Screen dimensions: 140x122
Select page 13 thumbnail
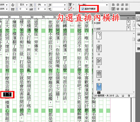click(99, 61)
